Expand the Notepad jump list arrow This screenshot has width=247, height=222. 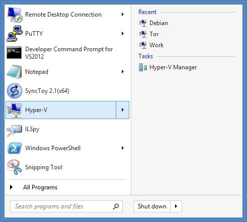tap(123, 72)
